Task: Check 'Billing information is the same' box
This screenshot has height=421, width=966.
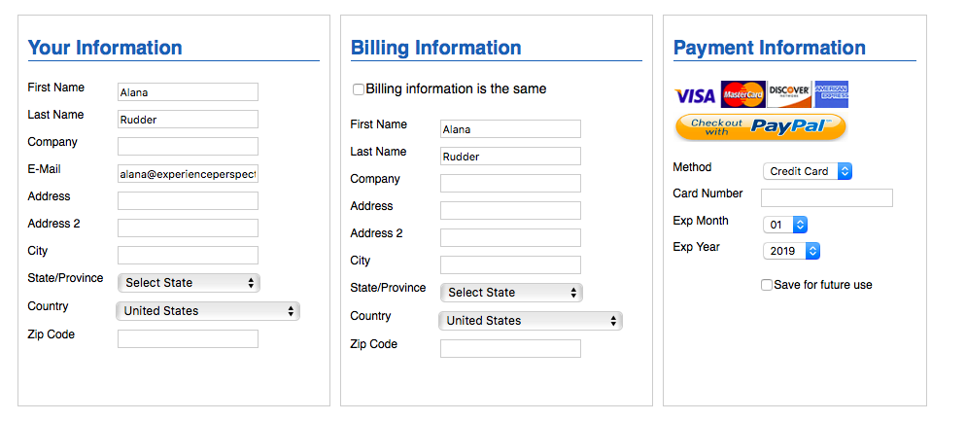Action: click(358, 90)
